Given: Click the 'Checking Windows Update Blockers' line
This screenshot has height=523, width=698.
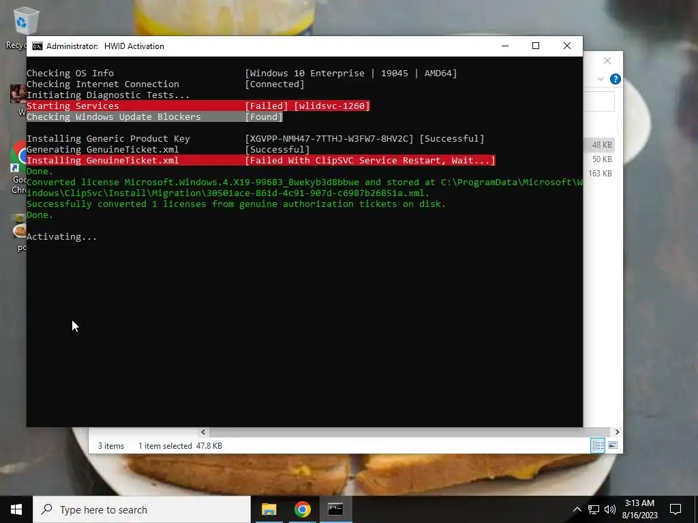Looking at the screenshot, I should [x=155, y=117].
